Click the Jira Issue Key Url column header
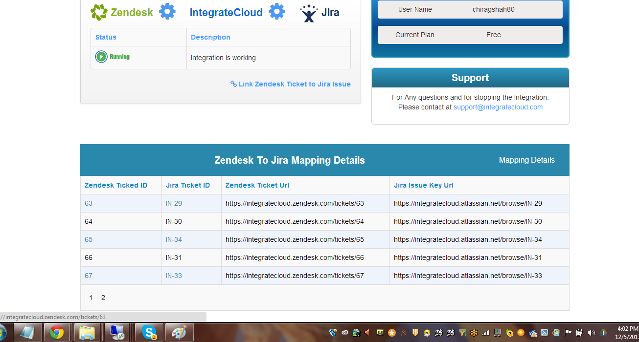 tap(424, 185)
